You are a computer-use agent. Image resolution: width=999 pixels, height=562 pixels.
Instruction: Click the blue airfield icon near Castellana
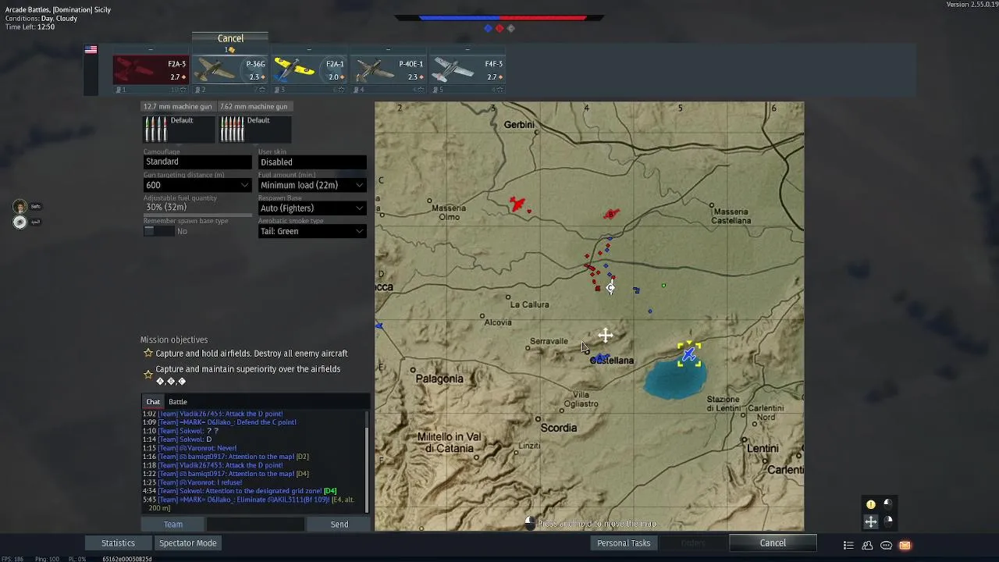(600, 359)
